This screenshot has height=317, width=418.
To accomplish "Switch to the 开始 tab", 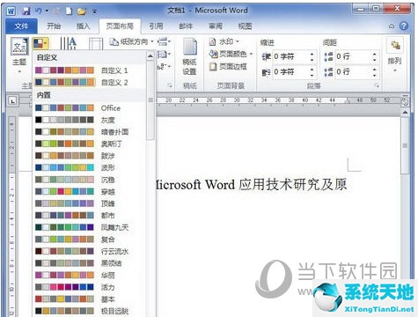I will pyautogui.click(x=54, y=26).
